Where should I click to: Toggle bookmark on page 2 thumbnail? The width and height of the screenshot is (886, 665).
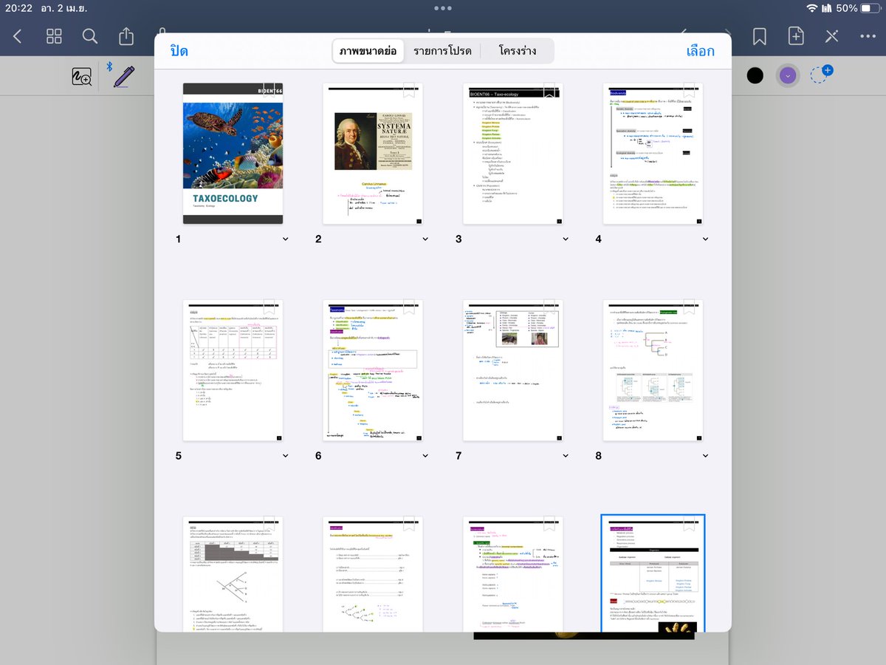pos(409,90)
